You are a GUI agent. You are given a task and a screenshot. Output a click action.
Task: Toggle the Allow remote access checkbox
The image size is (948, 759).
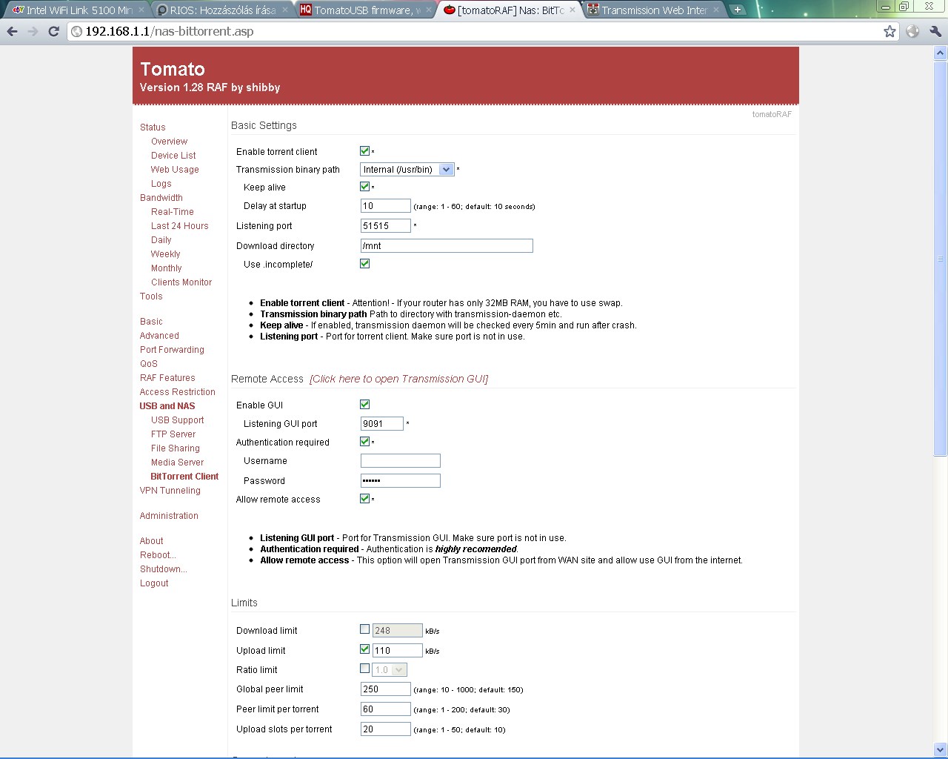pyautogui.click(x=364, y=499)
